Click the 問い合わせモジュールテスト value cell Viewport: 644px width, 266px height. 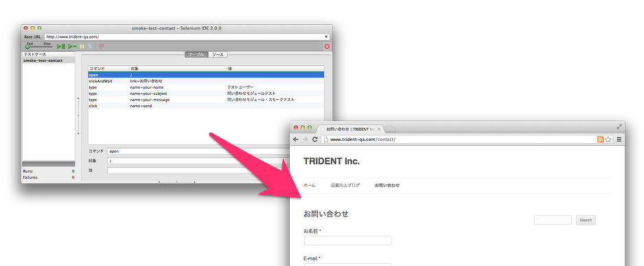[x=251, y=93]
